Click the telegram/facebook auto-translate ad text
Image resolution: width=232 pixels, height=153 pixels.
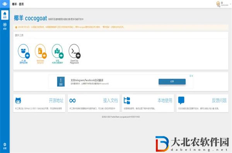87,80
